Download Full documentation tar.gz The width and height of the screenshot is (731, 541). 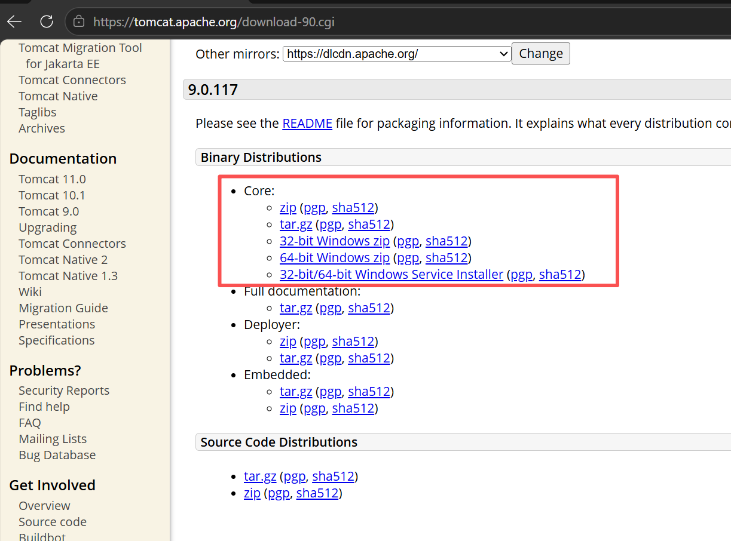(296, 308)
